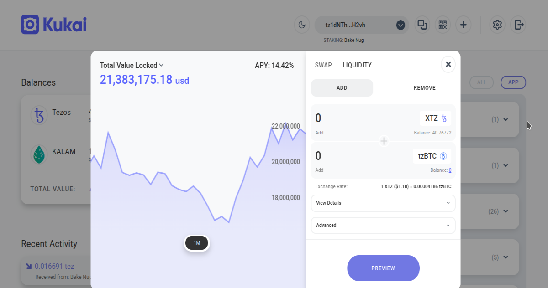The image size is (548, 288).
Task: Select the APP filter button
Action: [513, 82]
